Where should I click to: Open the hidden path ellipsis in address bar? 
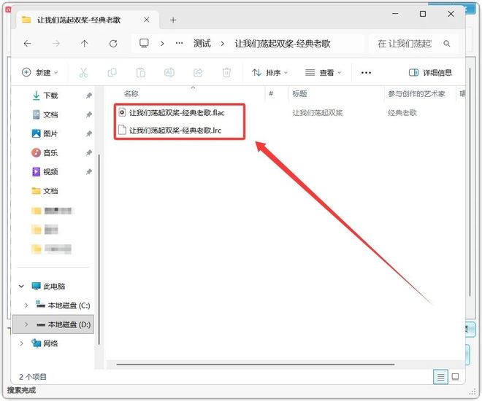click(179, 43)
